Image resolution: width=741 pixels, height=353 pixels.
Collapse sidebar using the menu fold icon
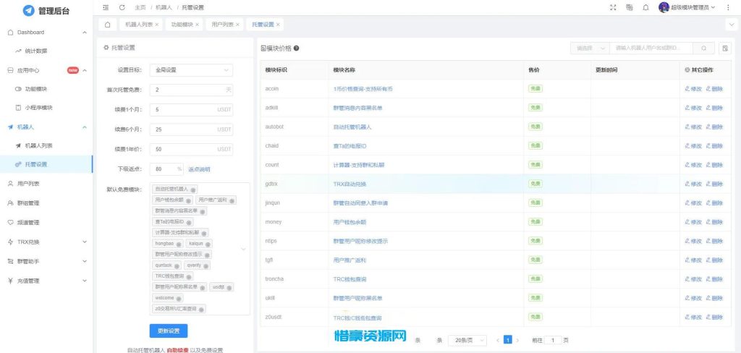tap(106, 7)
